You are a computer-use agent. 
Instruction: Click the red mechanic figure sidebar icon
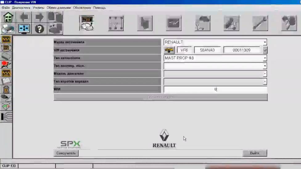(x=6, y=65)
